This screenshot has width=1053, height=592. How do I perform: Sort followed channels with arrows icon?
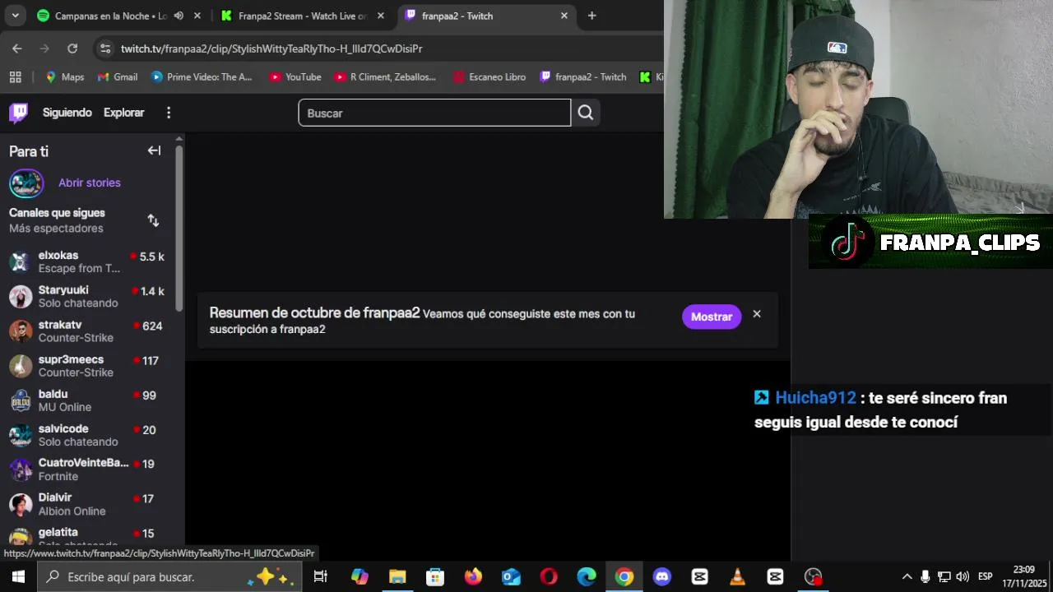click(153, 220)
